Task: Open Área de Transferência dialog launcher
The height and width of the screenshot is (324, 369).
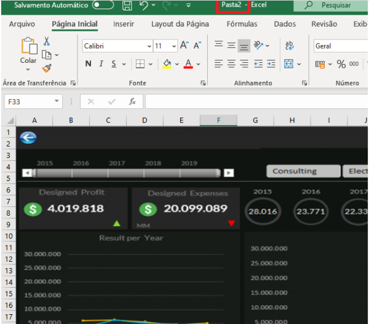Action: tap(73, 83)
